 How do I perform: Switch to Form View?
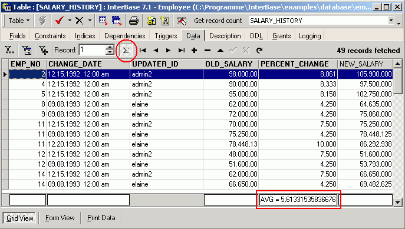coord(60,218)
